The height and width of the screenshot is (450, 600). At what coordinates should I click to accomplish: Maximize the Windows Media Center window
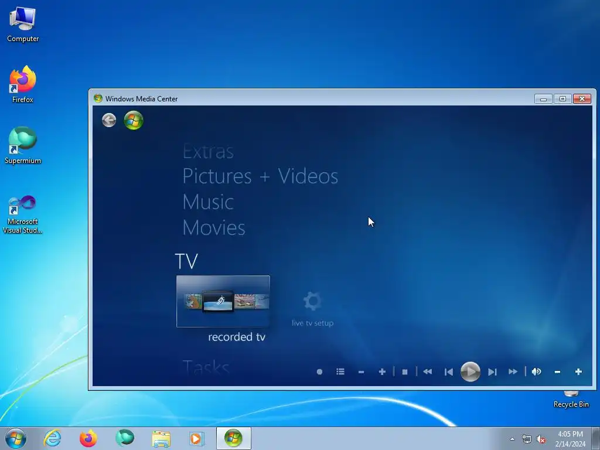click(562, 98)
